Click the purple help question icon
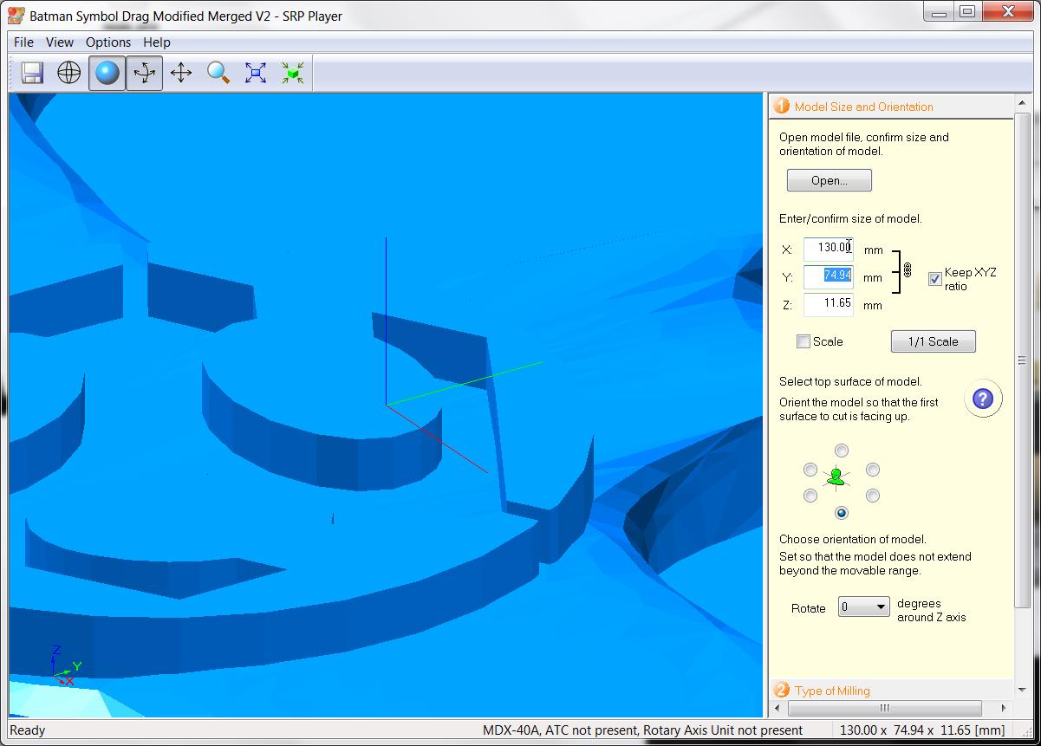1041x746 pixels. pos(982,399)
